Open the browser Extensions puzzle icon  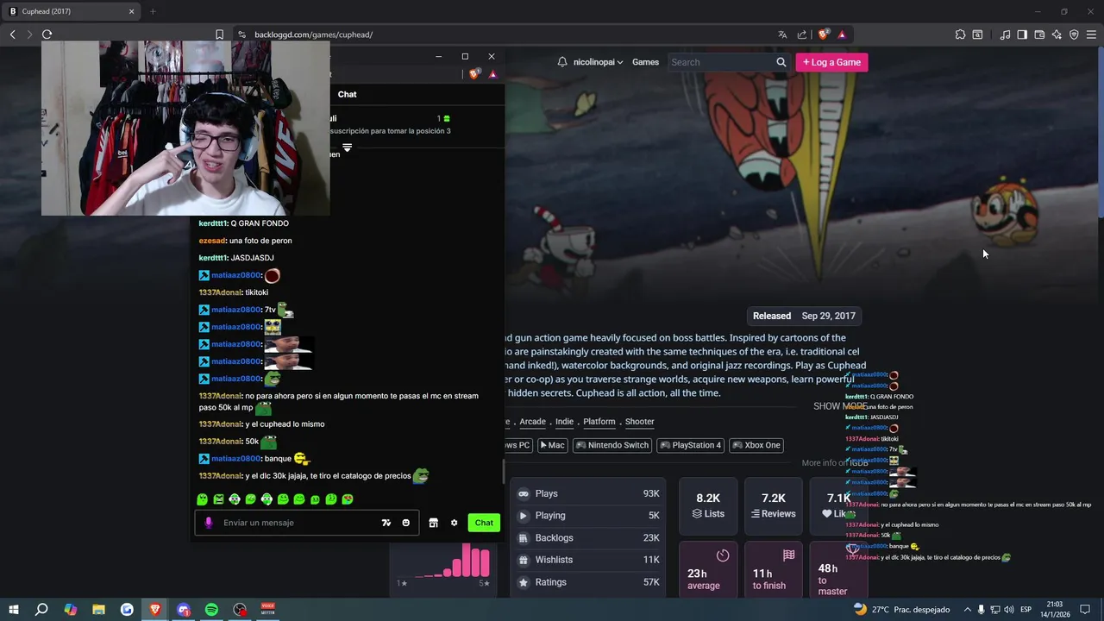pyautogui.click(x=960, y=34)
